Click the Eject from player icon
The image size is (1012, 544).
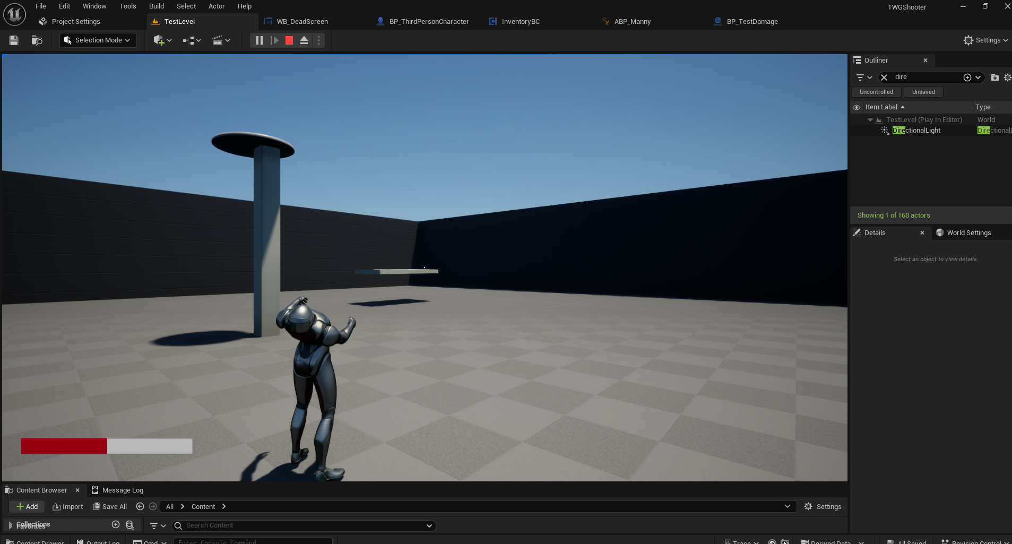(304, 40)
